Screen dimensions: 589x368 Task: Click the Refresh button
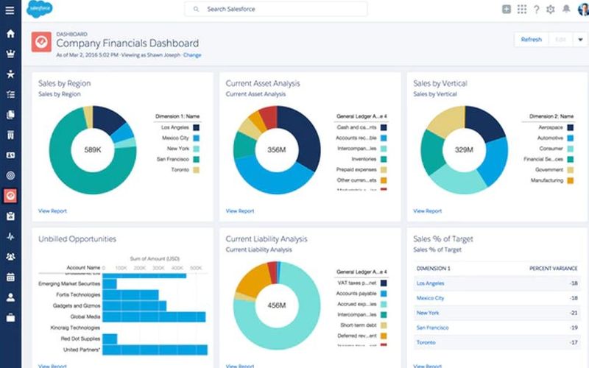click(531, 40)
